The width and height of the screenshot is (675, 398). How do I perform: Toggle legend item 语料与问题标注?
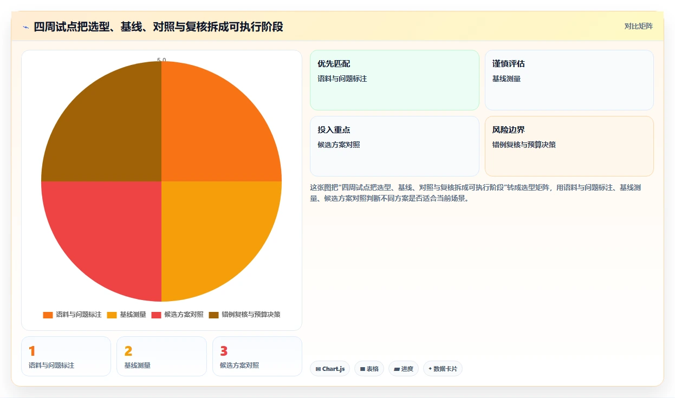(72, 315)
